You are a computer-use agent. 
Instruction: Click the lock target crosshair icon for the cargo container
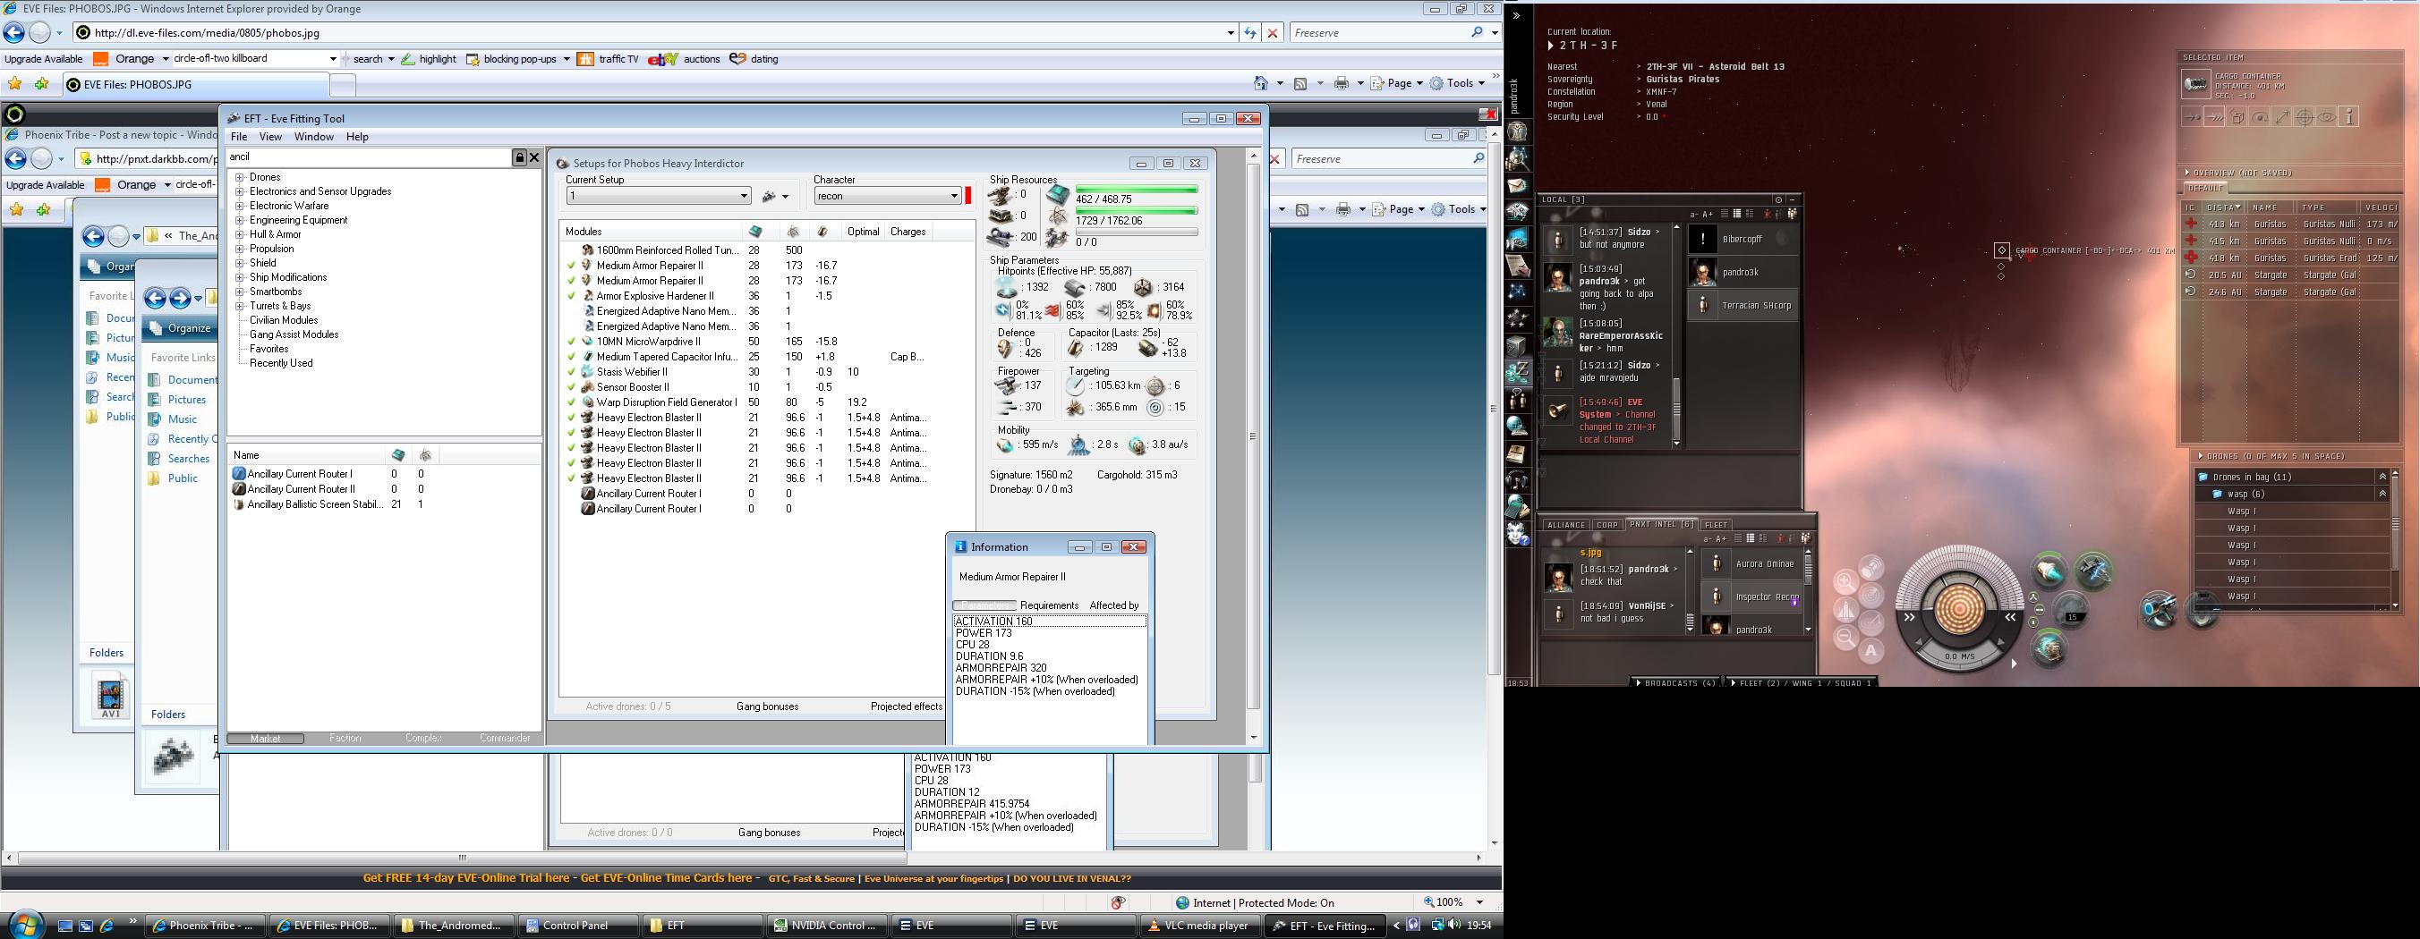(x=2305, y=117)
